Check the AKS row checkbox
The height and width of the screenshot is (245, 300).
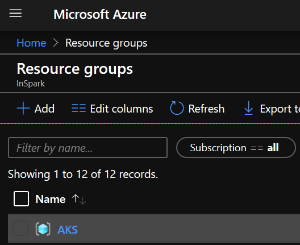[x=20, y=228]
